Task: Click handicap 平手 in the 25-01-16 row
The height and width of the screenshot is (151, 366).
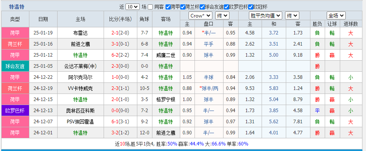Action: (209, 44)
